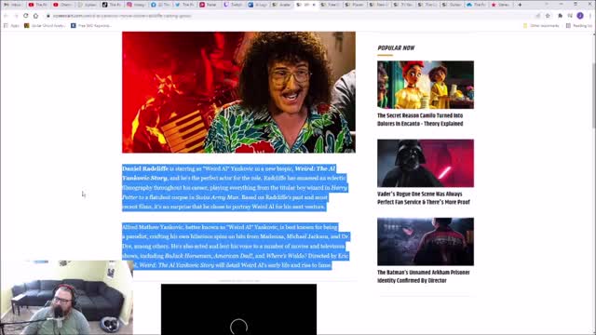Click the loading video player

(238, 309)
